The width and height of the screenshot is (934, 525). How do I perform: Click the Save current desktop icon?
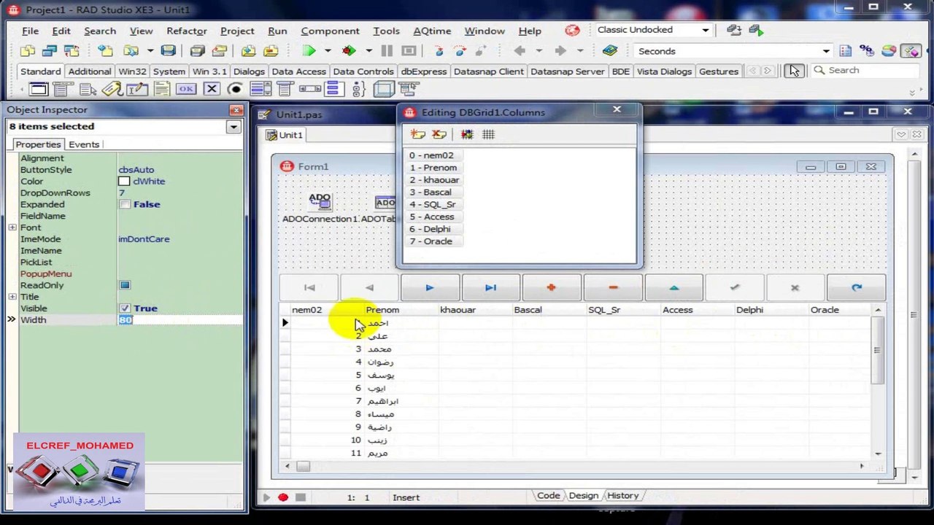coord(734,30)
